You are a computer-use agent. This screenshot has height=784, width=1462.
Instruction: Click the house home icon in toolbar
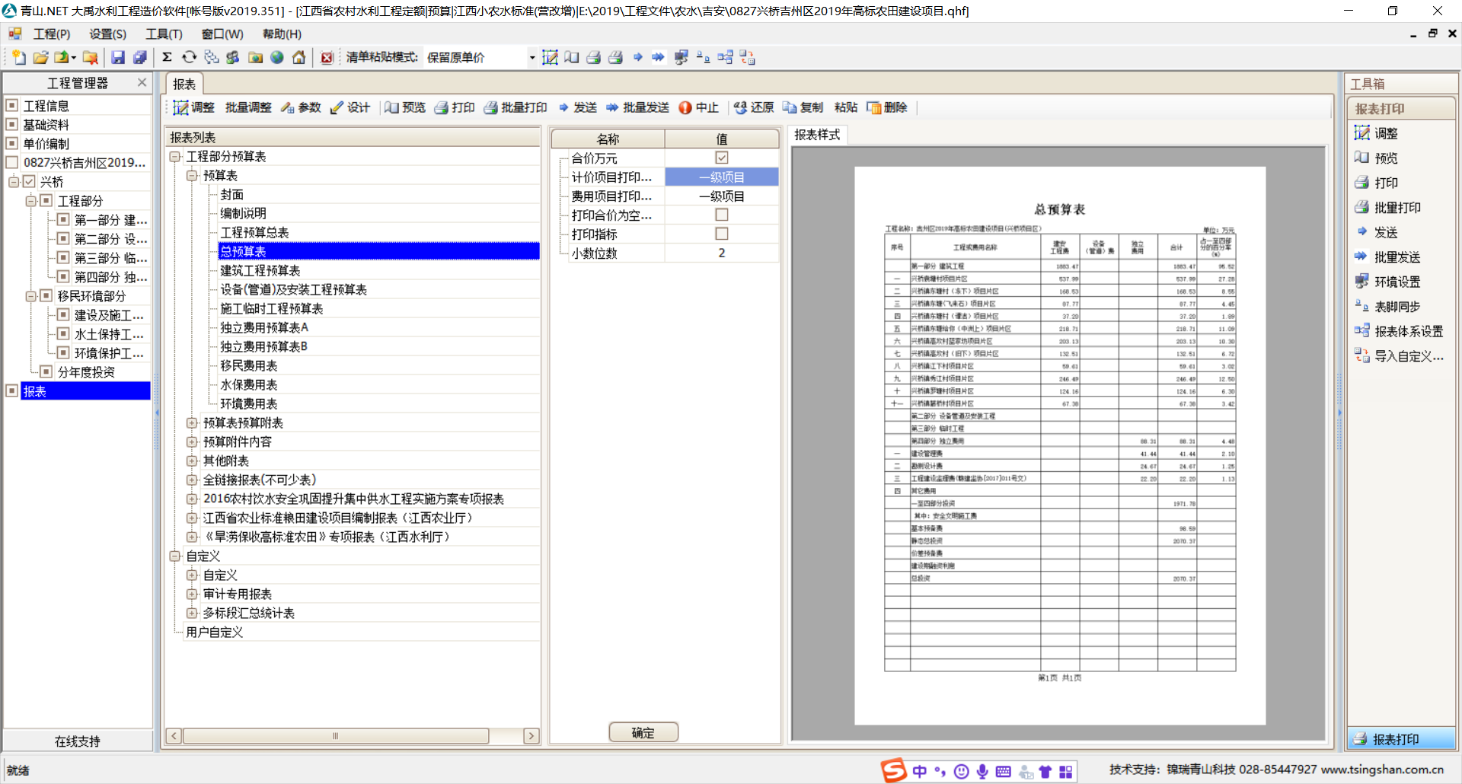[x=299, y=57]
